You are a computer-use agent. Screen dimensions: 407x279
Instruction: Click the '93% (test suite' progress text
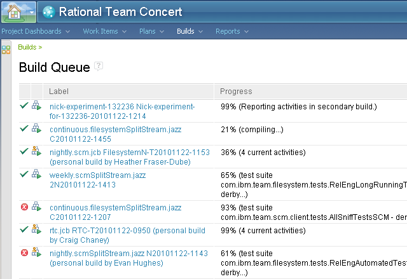[x=247, y=208]
